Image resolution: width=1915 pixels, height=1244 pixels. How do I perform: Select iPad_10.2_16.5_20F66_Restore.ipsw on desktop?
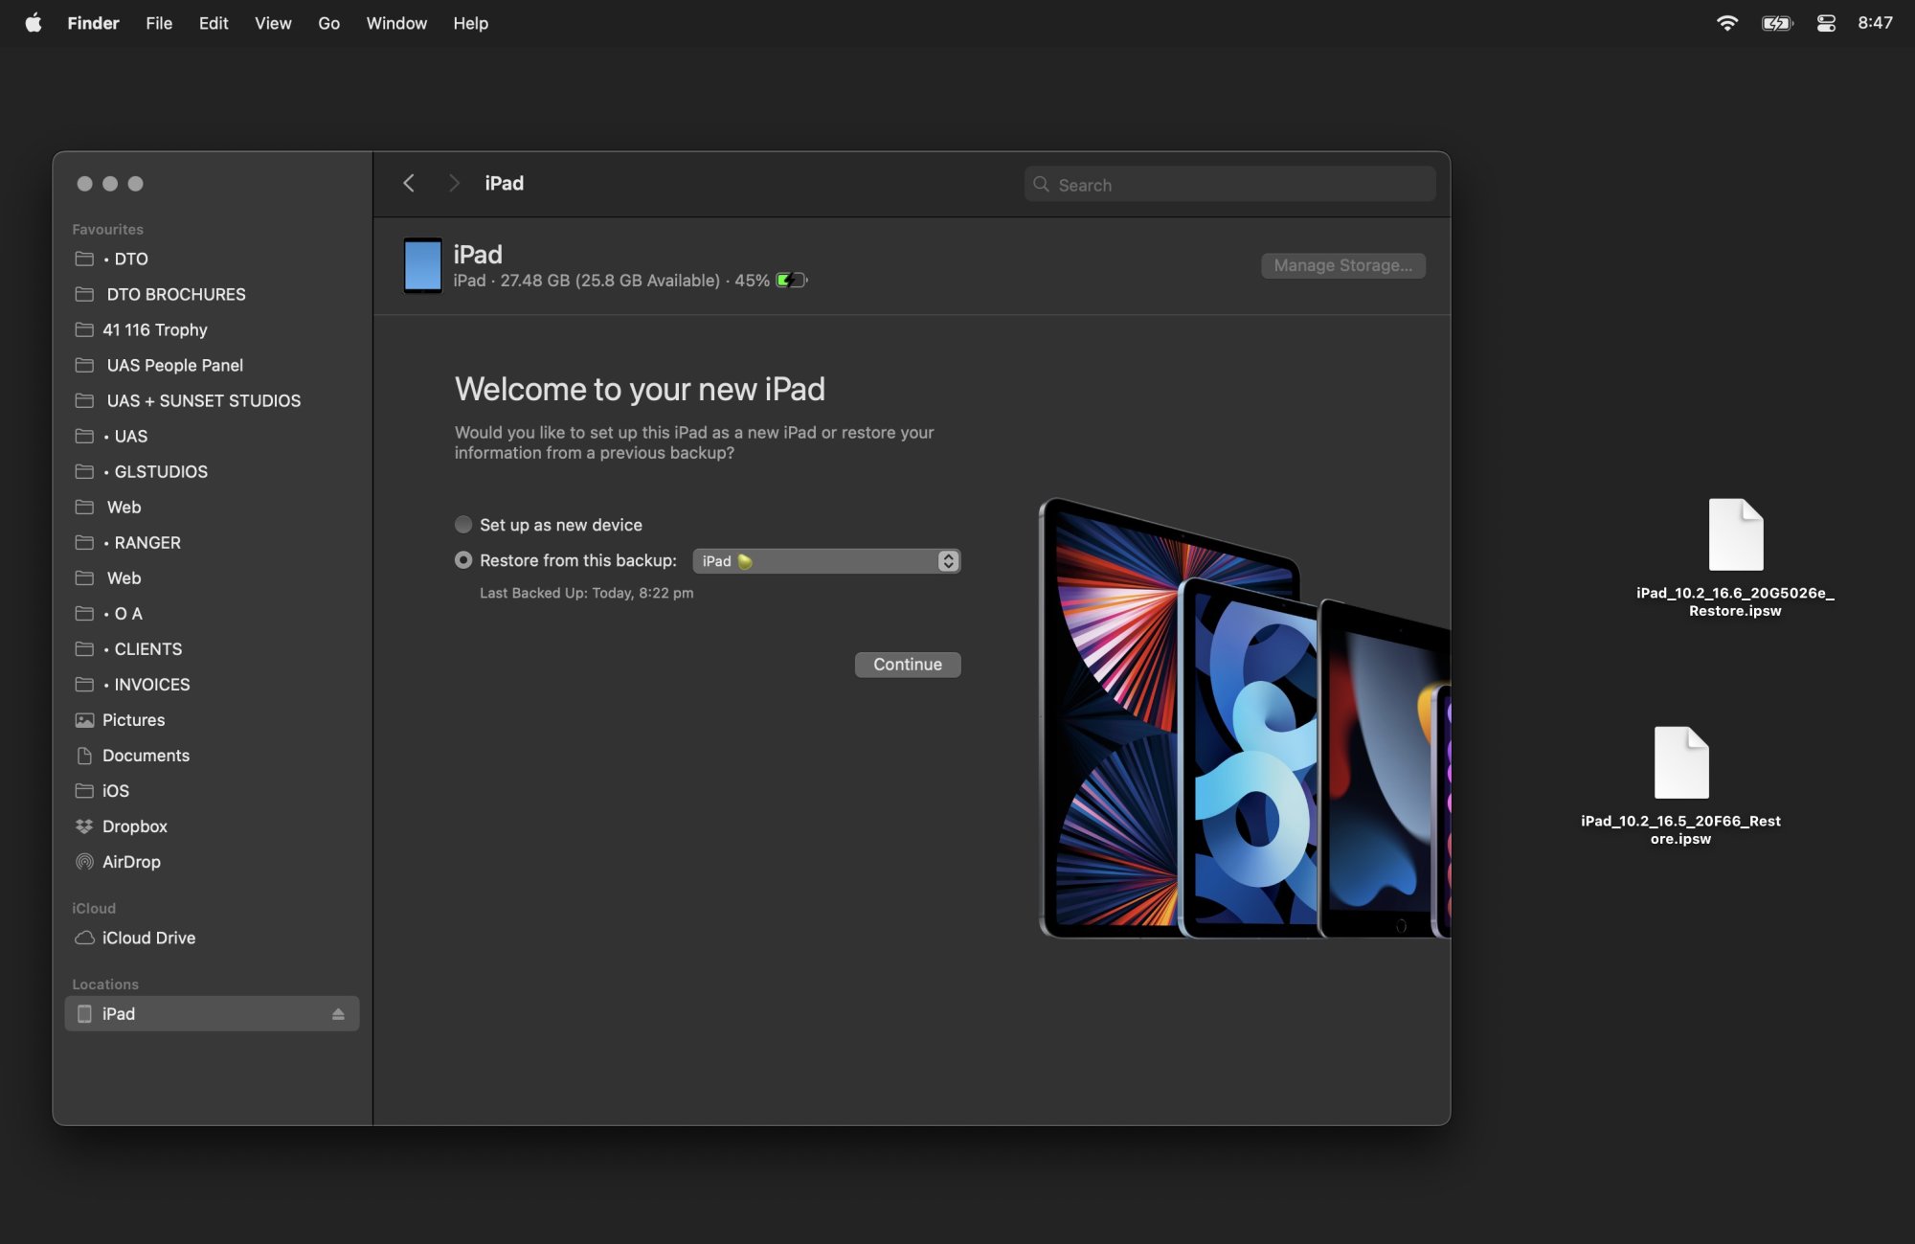(x=1680, y=785)
